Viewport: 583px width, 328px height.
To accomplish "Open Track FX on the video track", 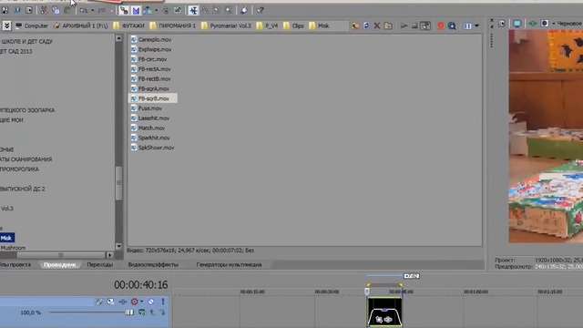I will point(123,302).
